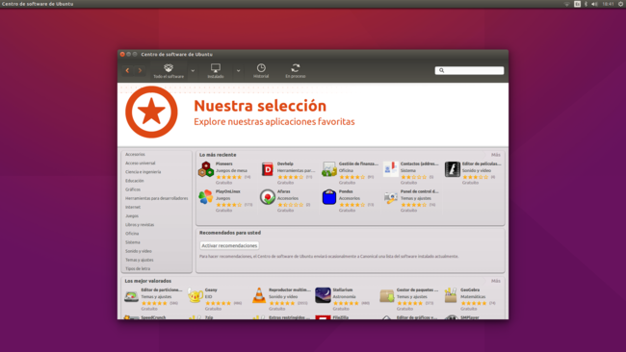The height and width of the screenshot is (352, 626).
Task: Open the Geany app icon
Action: pos(196,296)
